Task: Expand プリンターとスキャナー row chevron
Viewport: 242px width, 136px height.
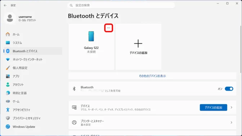Action: [231, 122]
